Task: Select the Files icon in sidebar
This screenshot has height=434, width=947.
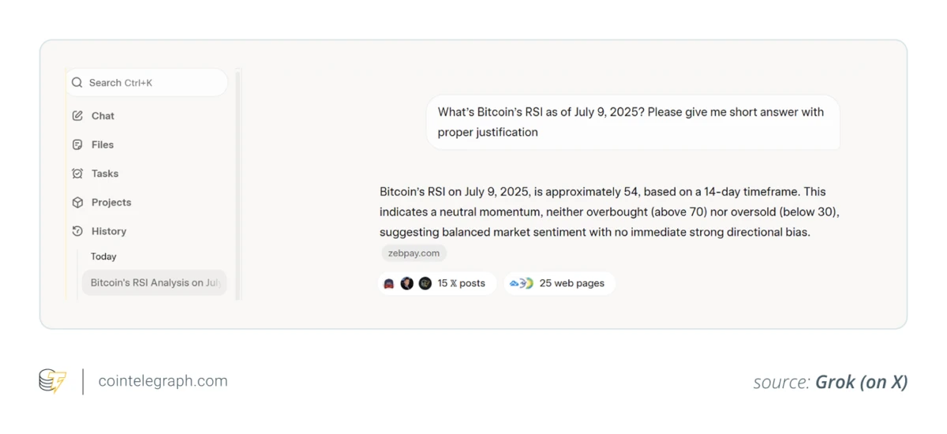Action: pyautogui.click(x=77, y=145)
